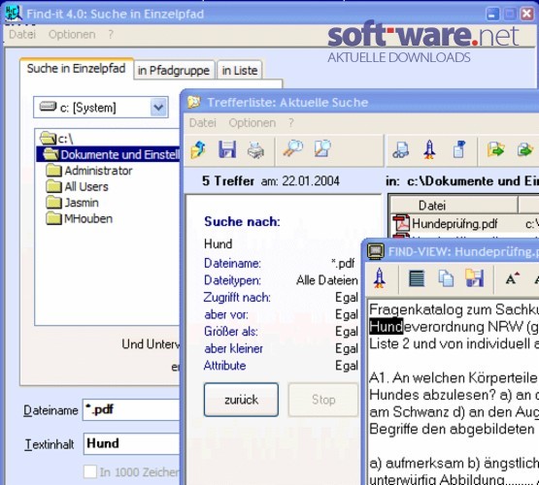Select the All Users folder

(77, 186)
